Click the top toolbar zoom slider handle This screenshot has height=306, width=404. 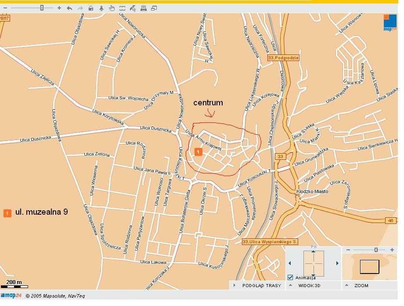point(42,8)
